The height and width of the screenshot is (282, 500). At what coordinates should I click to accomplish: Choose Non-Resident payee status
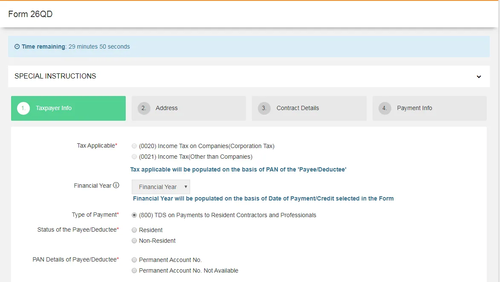pos(134,241)
